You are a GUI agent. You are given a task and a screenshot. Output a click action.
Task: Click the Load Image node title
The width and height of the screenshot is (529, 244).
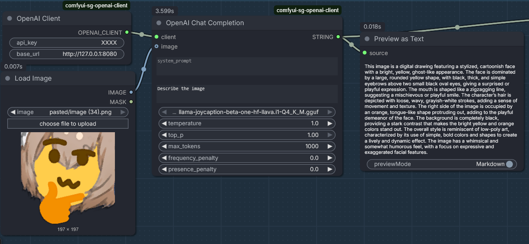point(33,78)
